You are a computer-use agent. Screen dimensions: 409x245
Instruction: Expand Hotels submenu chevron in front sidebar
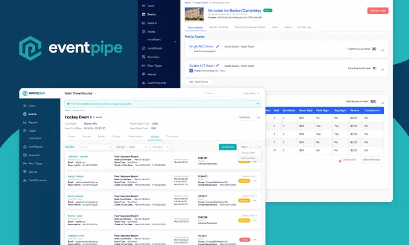(x=55, y=131)
